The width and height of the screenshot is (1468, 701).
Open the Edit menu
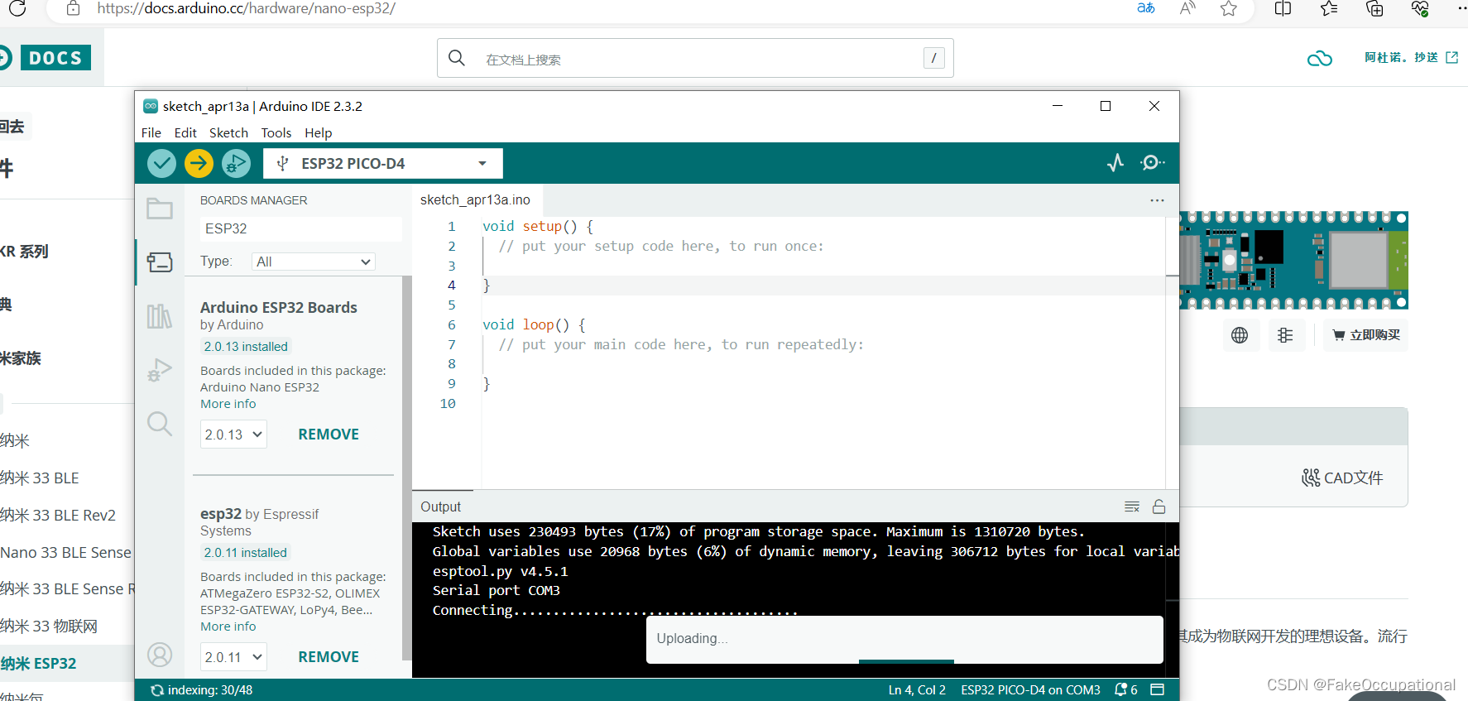point(185,132)
